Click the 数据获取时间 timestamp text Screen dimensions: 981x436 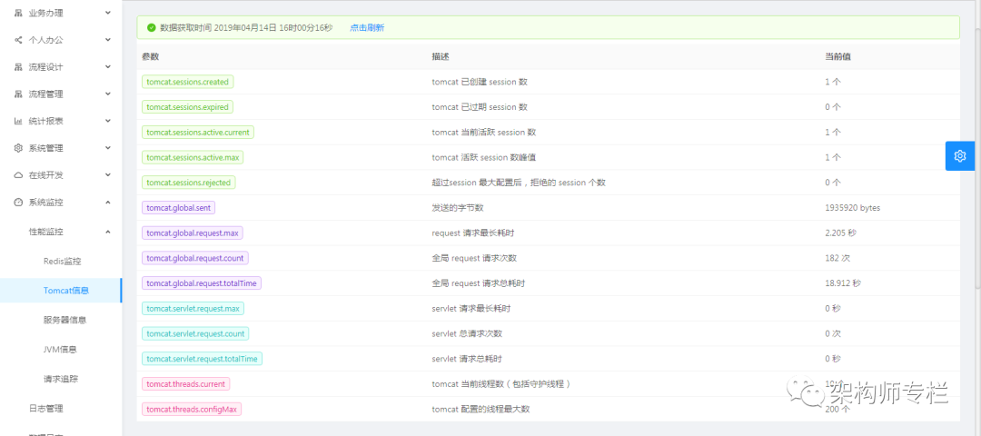[246, 27]
